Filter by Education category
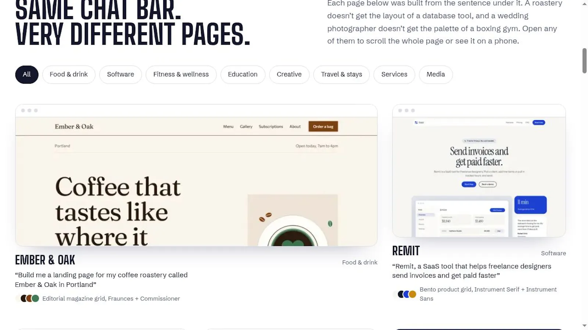The height and width of the screenshot is (330, 588). pos(243,74)
